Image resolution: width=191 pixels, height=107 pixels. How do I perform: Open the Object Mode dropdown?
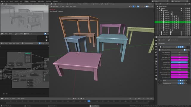coord(56,7)
